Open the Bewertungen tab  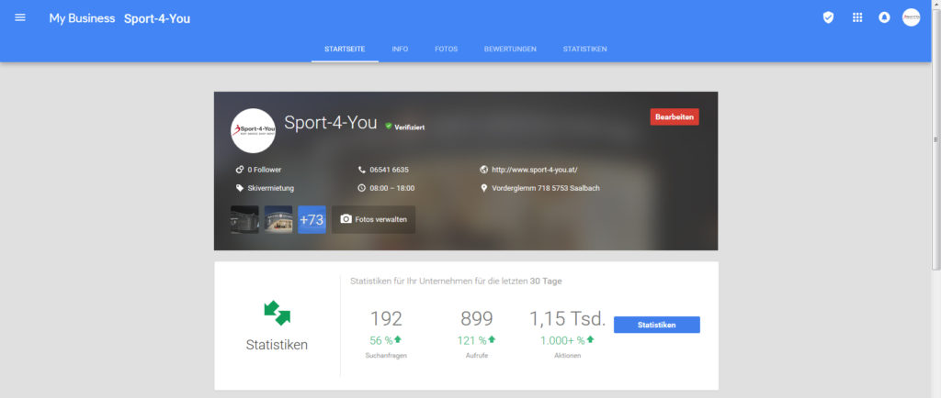click(510, 50)
